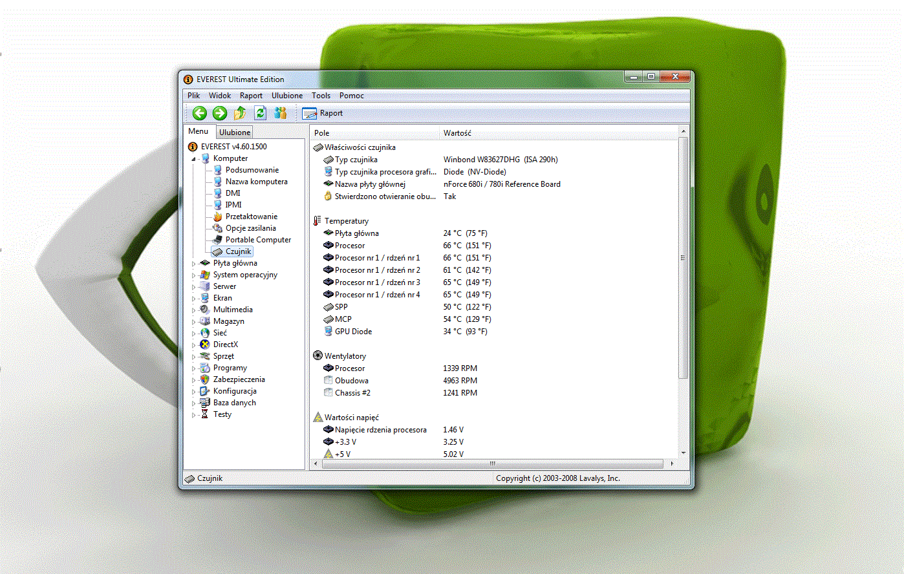Select Czujnik in the tree
Screen dimensions: 904x574
click(x=239, y=251)
